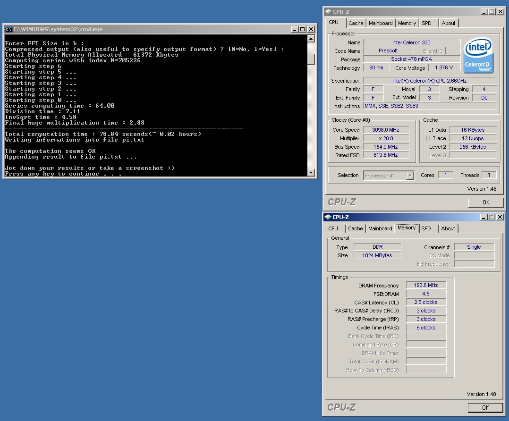Open Mainboard tab in bottom CPU-Z window

380,228
